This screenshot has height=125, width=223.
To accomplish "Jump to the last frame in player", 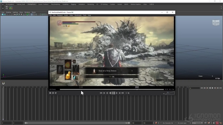I will click(x=123, y=93).
